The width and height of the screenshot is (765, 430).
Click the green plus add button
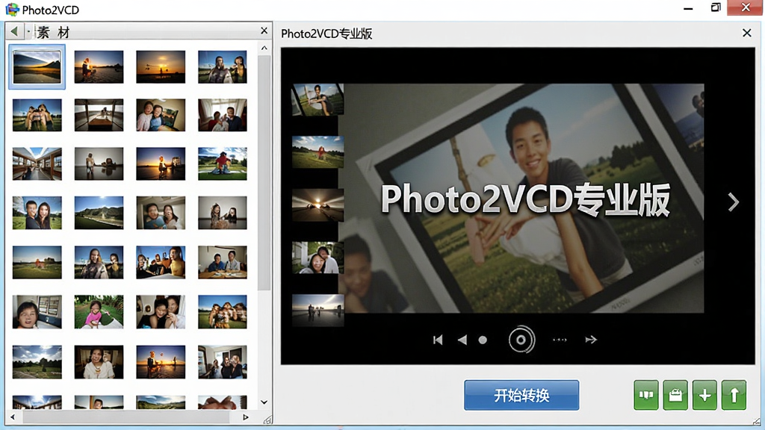pos(704,395)
